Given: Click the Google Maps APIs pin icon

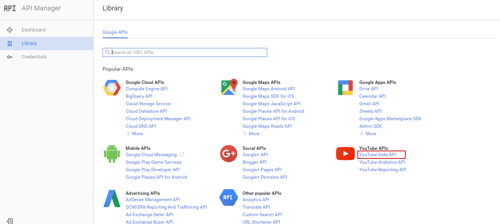Looking at the screenshot, I should pyautogui.click(x=229, y=87).
